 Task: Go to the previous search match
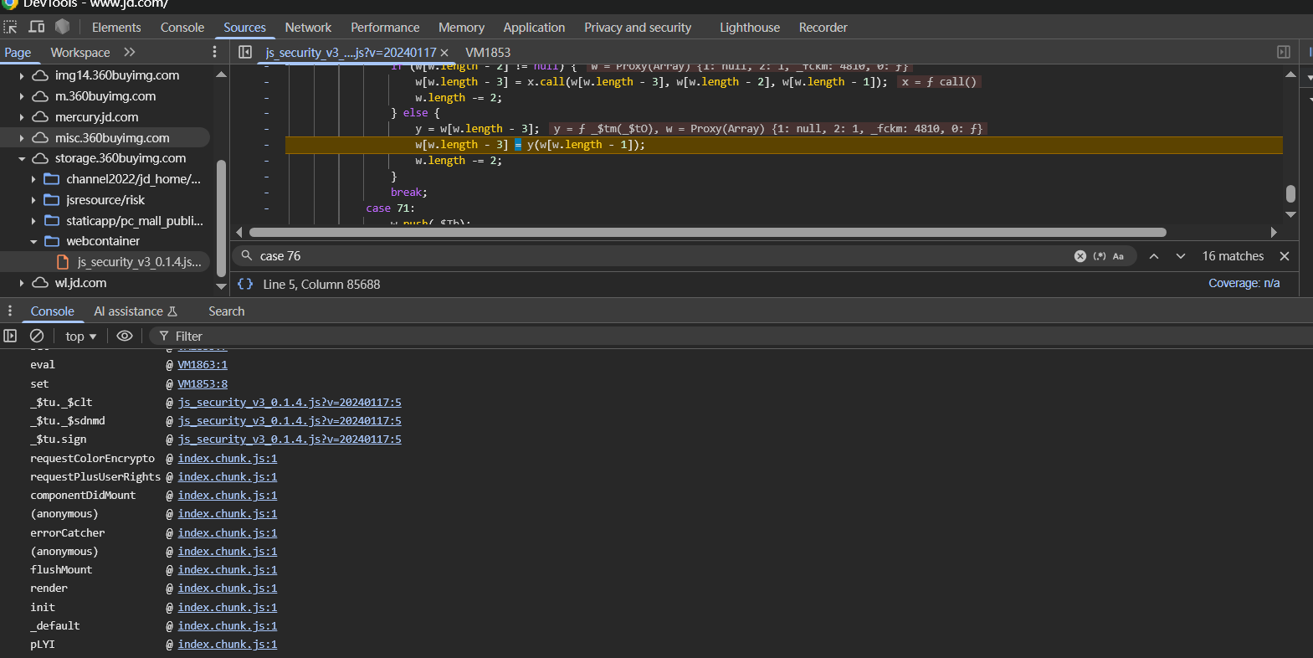[1154, 256]
